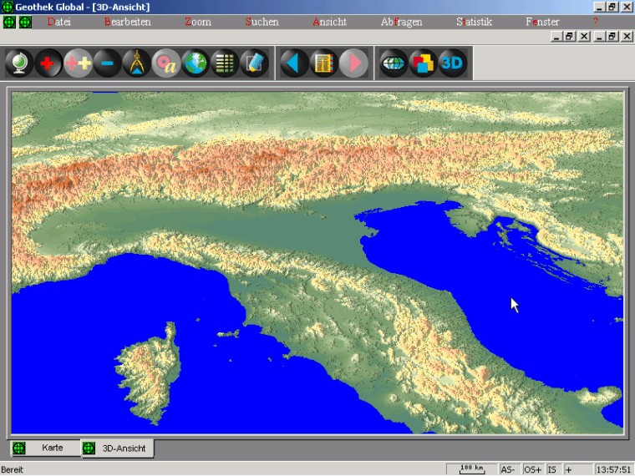Viewport: 635px width, 476px height.
Task: Open the text search icon with letter a
Action: click(x=166, y=63)
